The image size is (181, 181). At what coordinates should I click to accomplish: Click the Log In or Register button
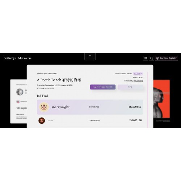(x=167, y=58)
